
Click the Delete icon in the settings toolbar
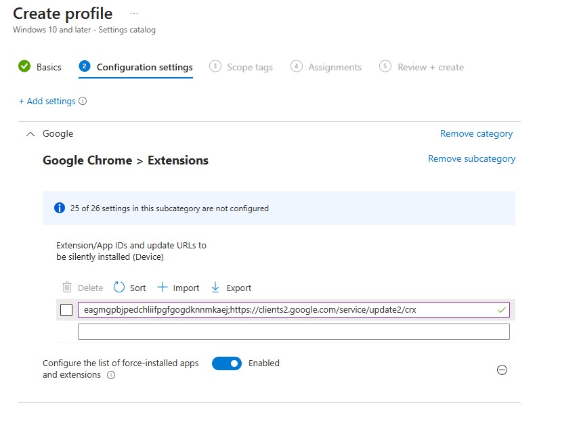coord(65,287)
